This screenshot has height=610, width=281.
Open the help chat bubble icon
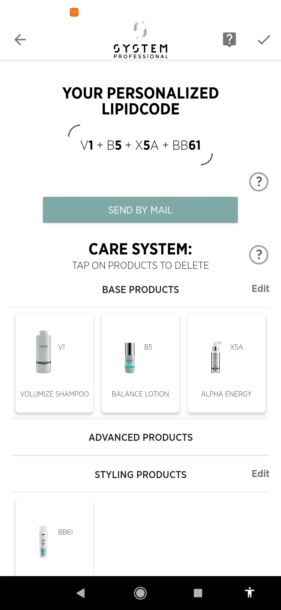coord(229,40)
